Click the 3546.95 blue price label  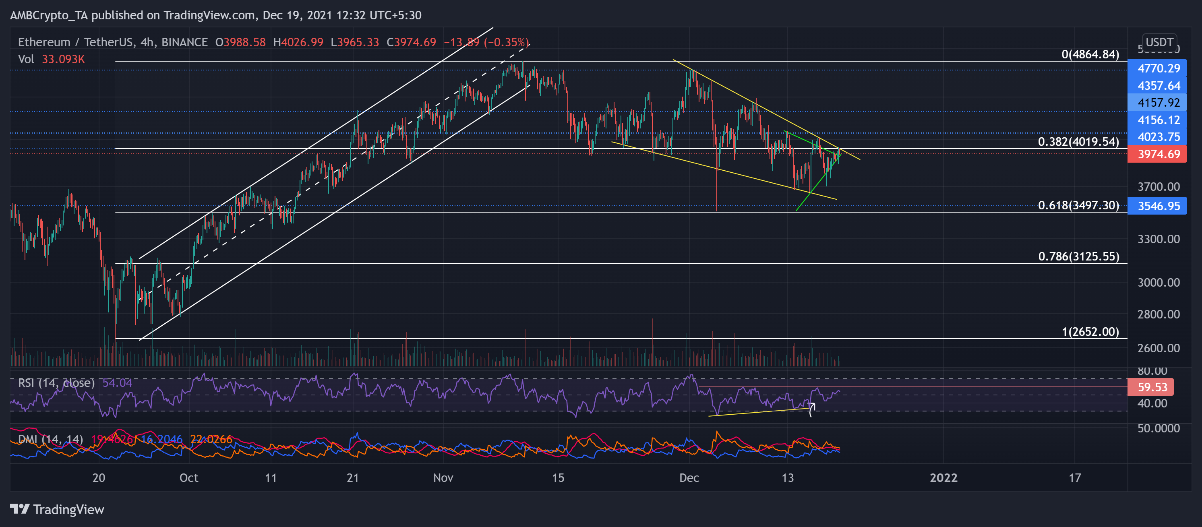(x=1158, y=206)
